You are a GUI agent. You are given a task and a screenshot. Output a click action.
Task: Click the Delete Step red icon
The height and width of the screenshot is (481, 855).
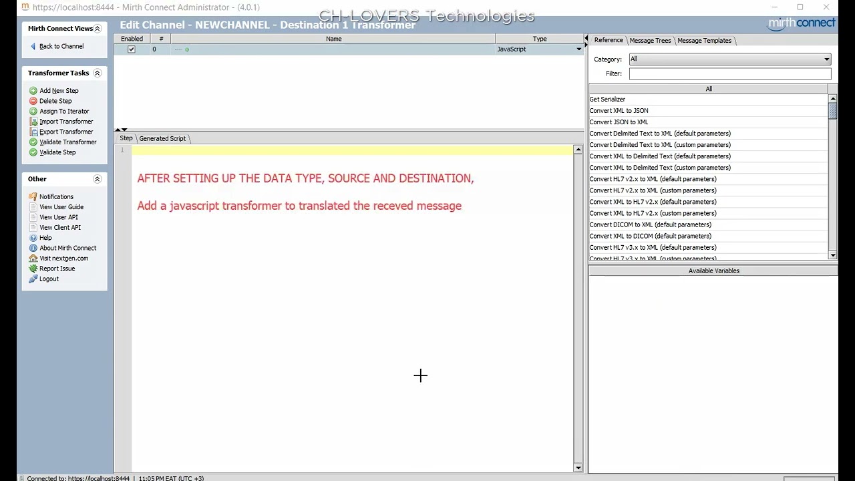(33, 101)
